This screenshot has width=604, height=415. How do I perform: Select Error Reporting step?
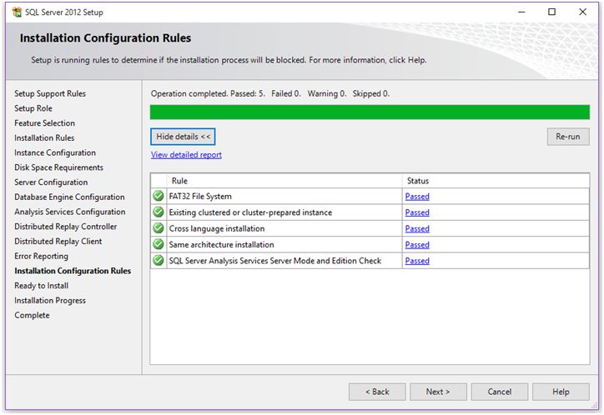[41, 256]
